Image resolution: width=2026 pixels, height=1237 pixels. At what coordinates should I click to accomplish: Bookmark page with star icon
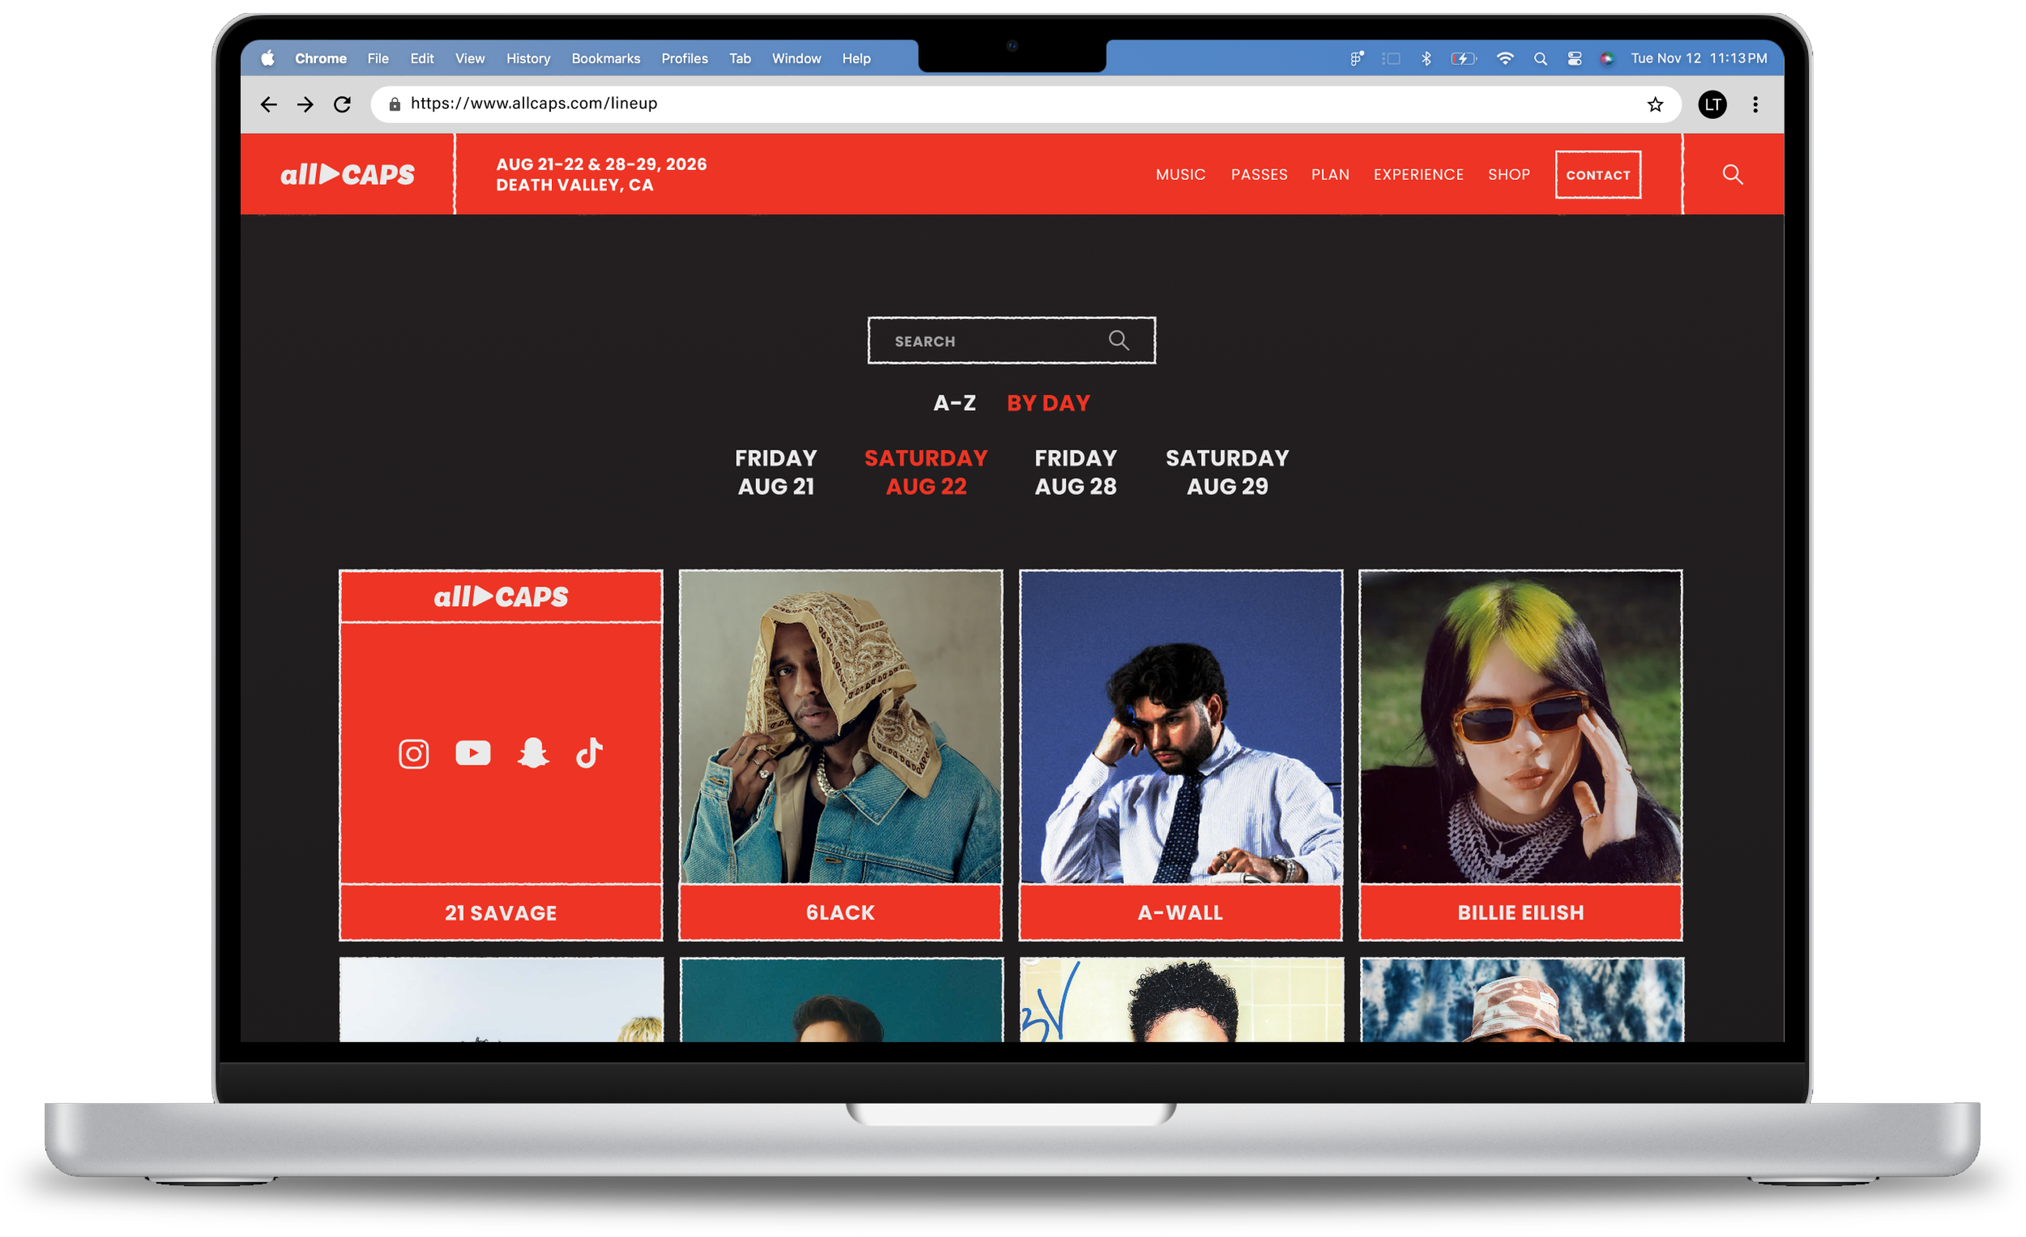pyautogui.click(x=1654, y=105)
